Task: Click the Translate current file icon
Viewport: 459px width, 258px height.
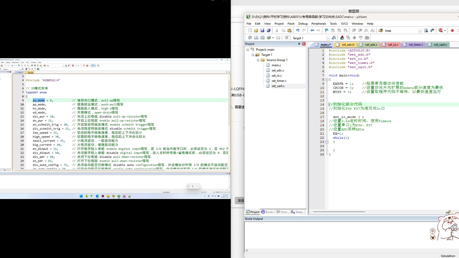Action: click(250, 38)
